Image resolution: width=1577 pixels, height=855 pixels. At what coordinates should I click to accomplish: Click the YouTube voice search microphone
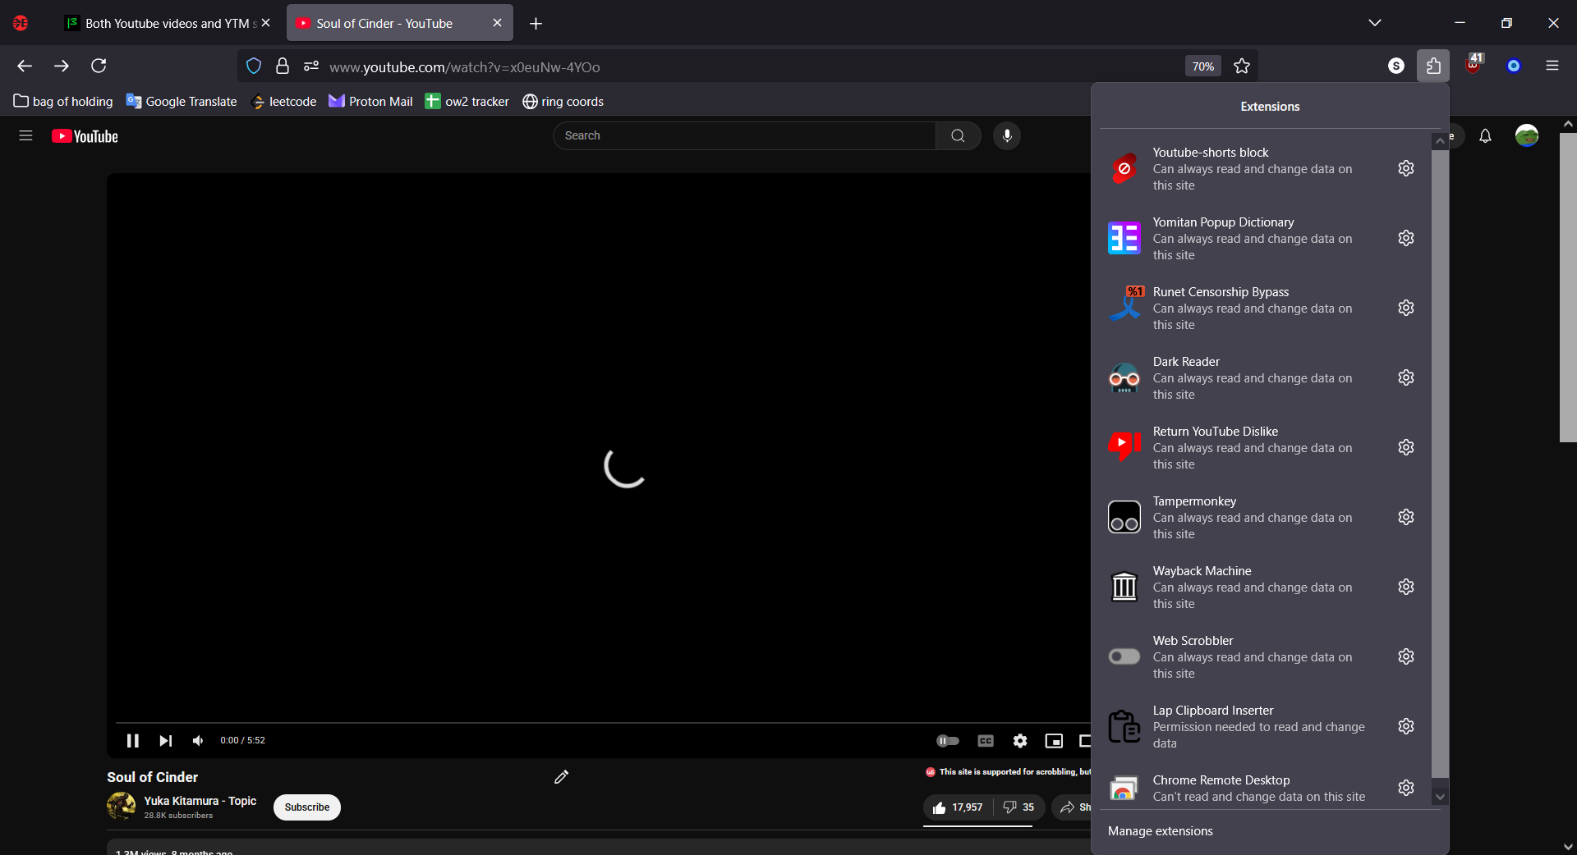(1006, 135)
